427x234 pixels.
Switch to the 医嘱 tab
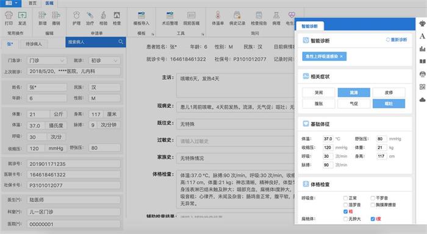tap(49, 3)
